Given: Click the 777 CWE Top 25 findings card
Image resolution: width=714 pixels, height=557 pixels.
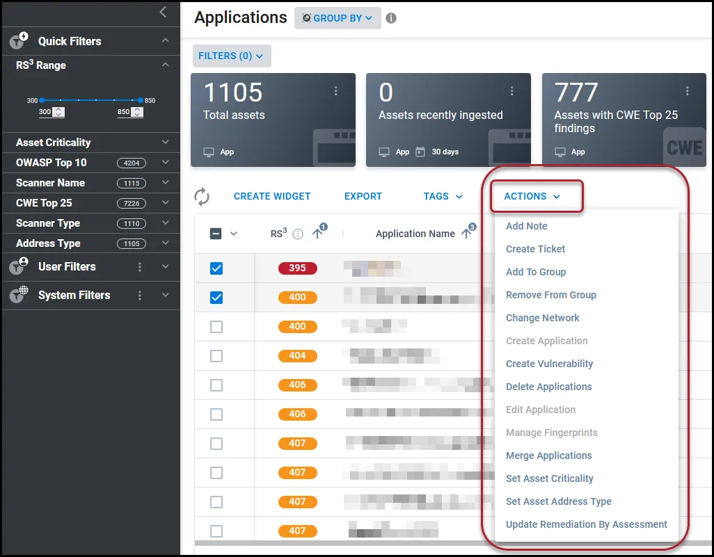Looking at the screenshot, I should pos(624,120).
